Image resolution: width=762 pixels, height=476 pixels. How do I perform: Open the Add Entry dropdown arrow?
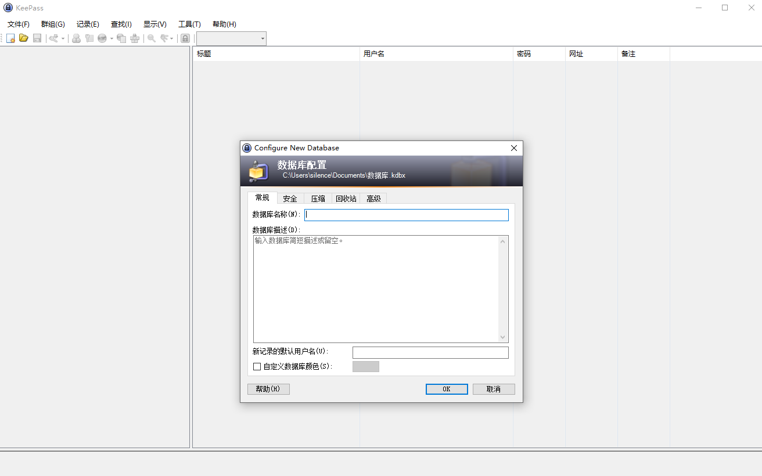[63, 39]
